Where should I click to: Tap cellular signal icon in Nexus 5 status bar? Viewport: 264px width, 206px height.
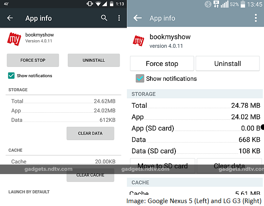pyautogui.click(x=104, y=4)
